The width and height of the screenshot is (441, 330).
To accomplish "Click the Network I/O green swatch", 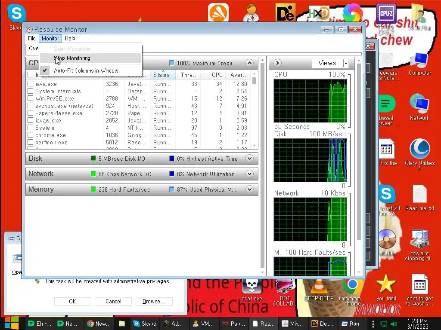I will coord(93,174).
